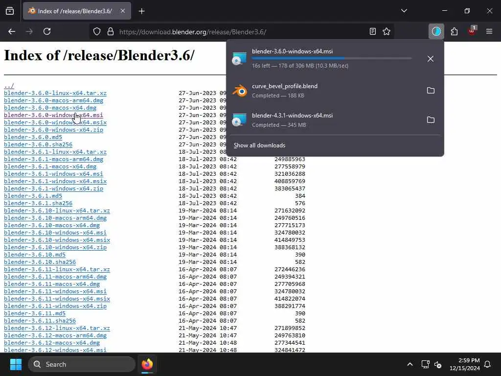Cancel the blender-3.6.0-windows-x64.msi download
Image resolution: width=501 pixels, height=376 pixels.
coord(431,59)
